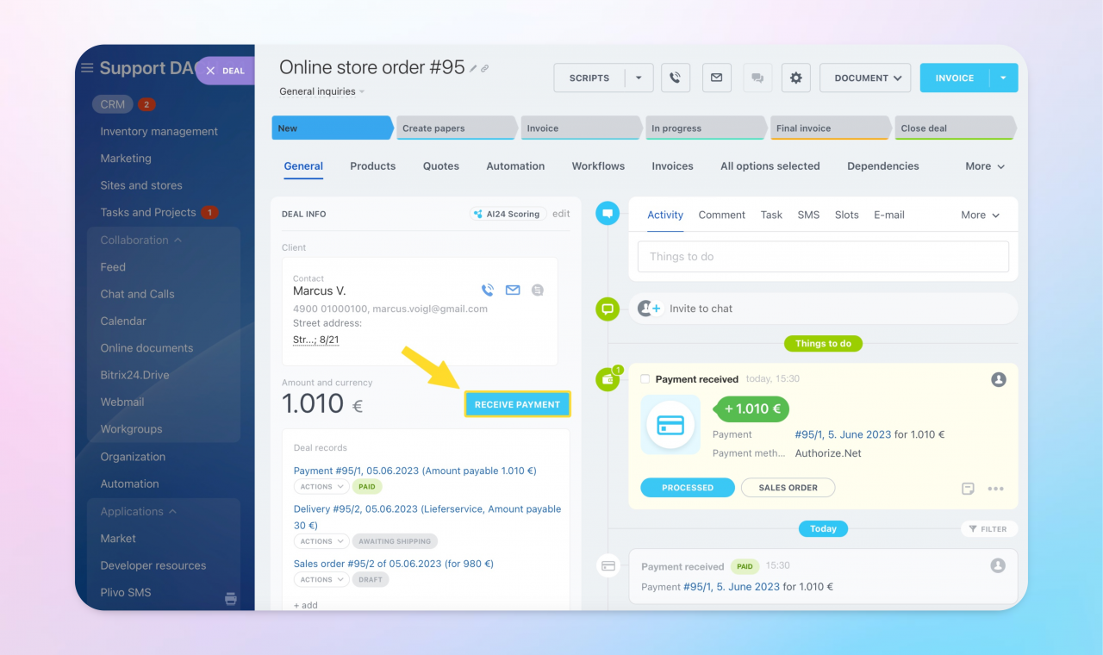This screenshot has height=655, width=1103.
Task: Open the Automation deal tab
Action: tap(515, 166)
